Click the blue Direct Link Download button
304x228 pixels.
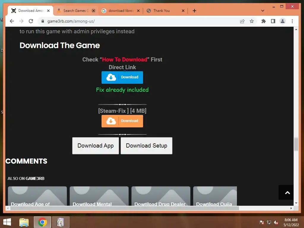pos(122,77)
